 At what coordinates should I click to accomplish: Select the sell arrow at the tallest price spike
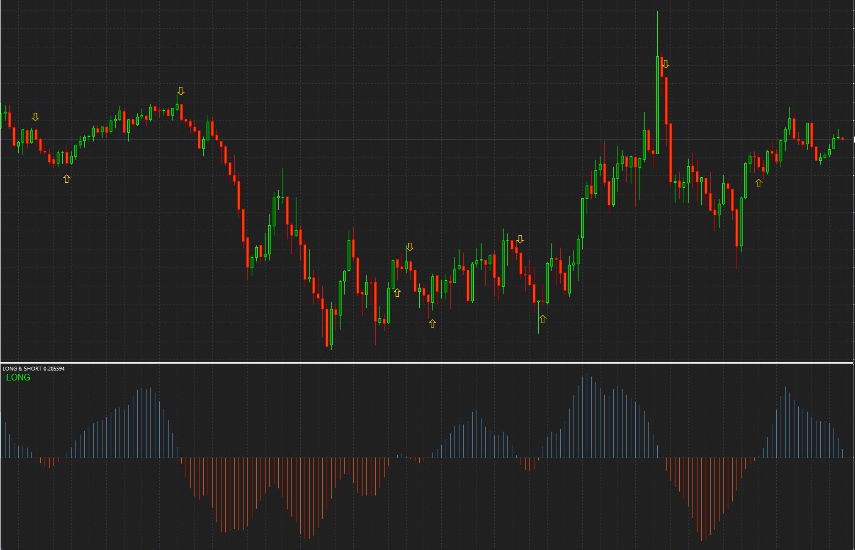665,64
